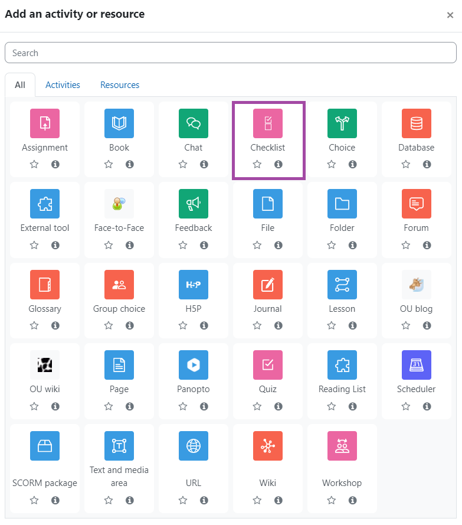This screenshot has height=525, width=462.
Task: Select the Checklist activity icon
Action: coord(268,123)
